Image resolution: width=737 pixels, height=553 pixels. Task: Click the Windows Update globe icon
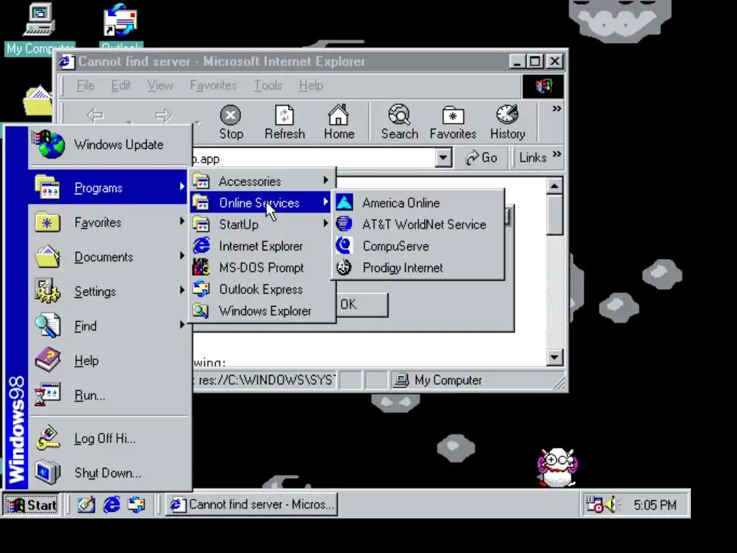click(x=48, y=144)
